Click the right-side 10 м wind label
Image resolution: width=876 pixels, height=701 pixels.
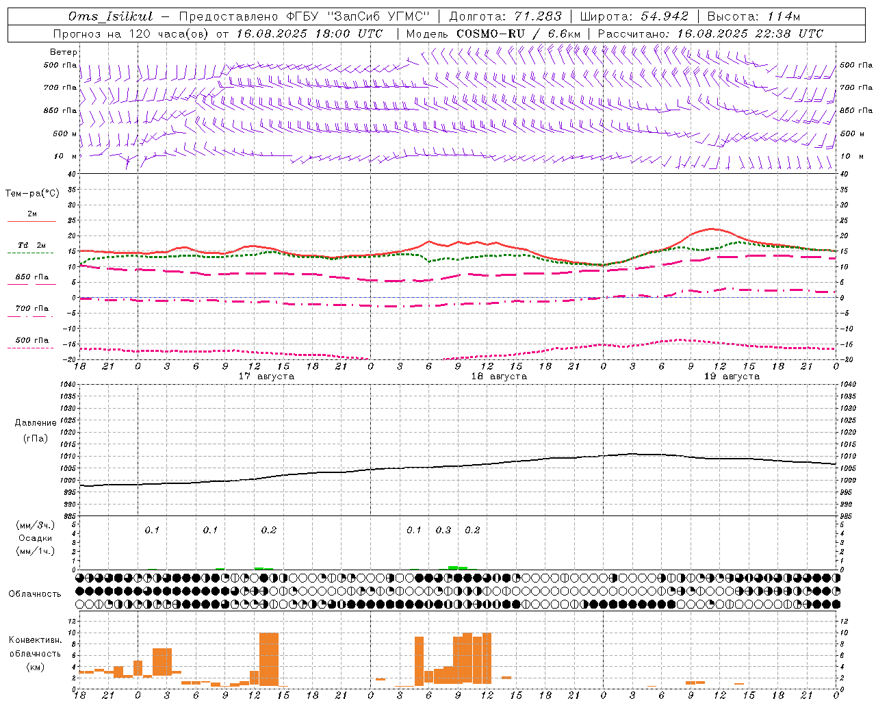point(852,156)
